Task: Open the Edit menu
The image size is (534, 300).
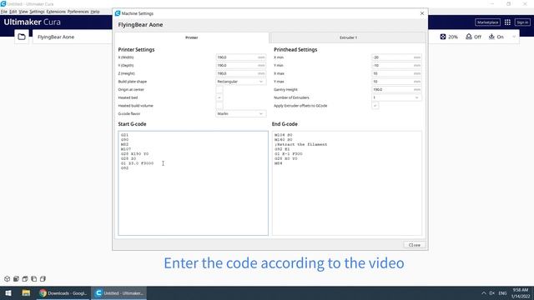Action: [x=13, y=12]
